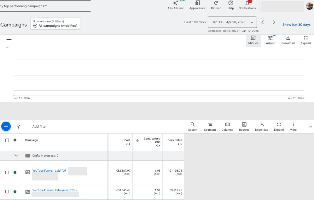Viewport: 314px width, 200px height.
Task: Click the sort arrow on Conv. value / cost
Action: (x=137, y=140)
